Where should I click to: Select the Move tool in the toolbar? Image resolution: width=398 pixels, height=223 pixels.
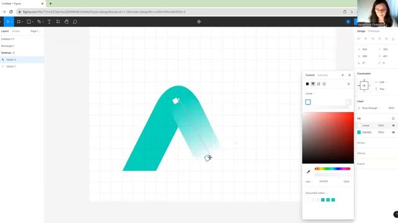click(x=8, y=22)
